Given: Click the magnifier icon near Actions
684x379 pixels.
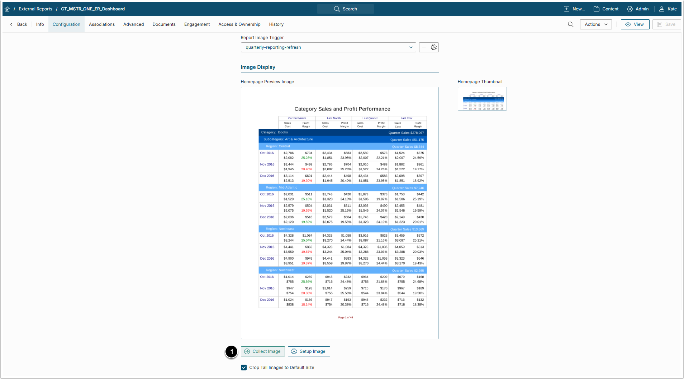Looking at the screenshot, I should click(570, 24).
